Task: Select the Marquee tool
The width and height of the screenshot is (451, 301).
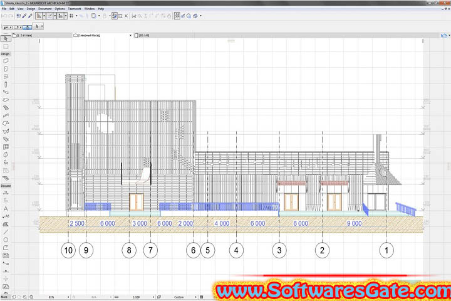Action: (x=6, y=46)
